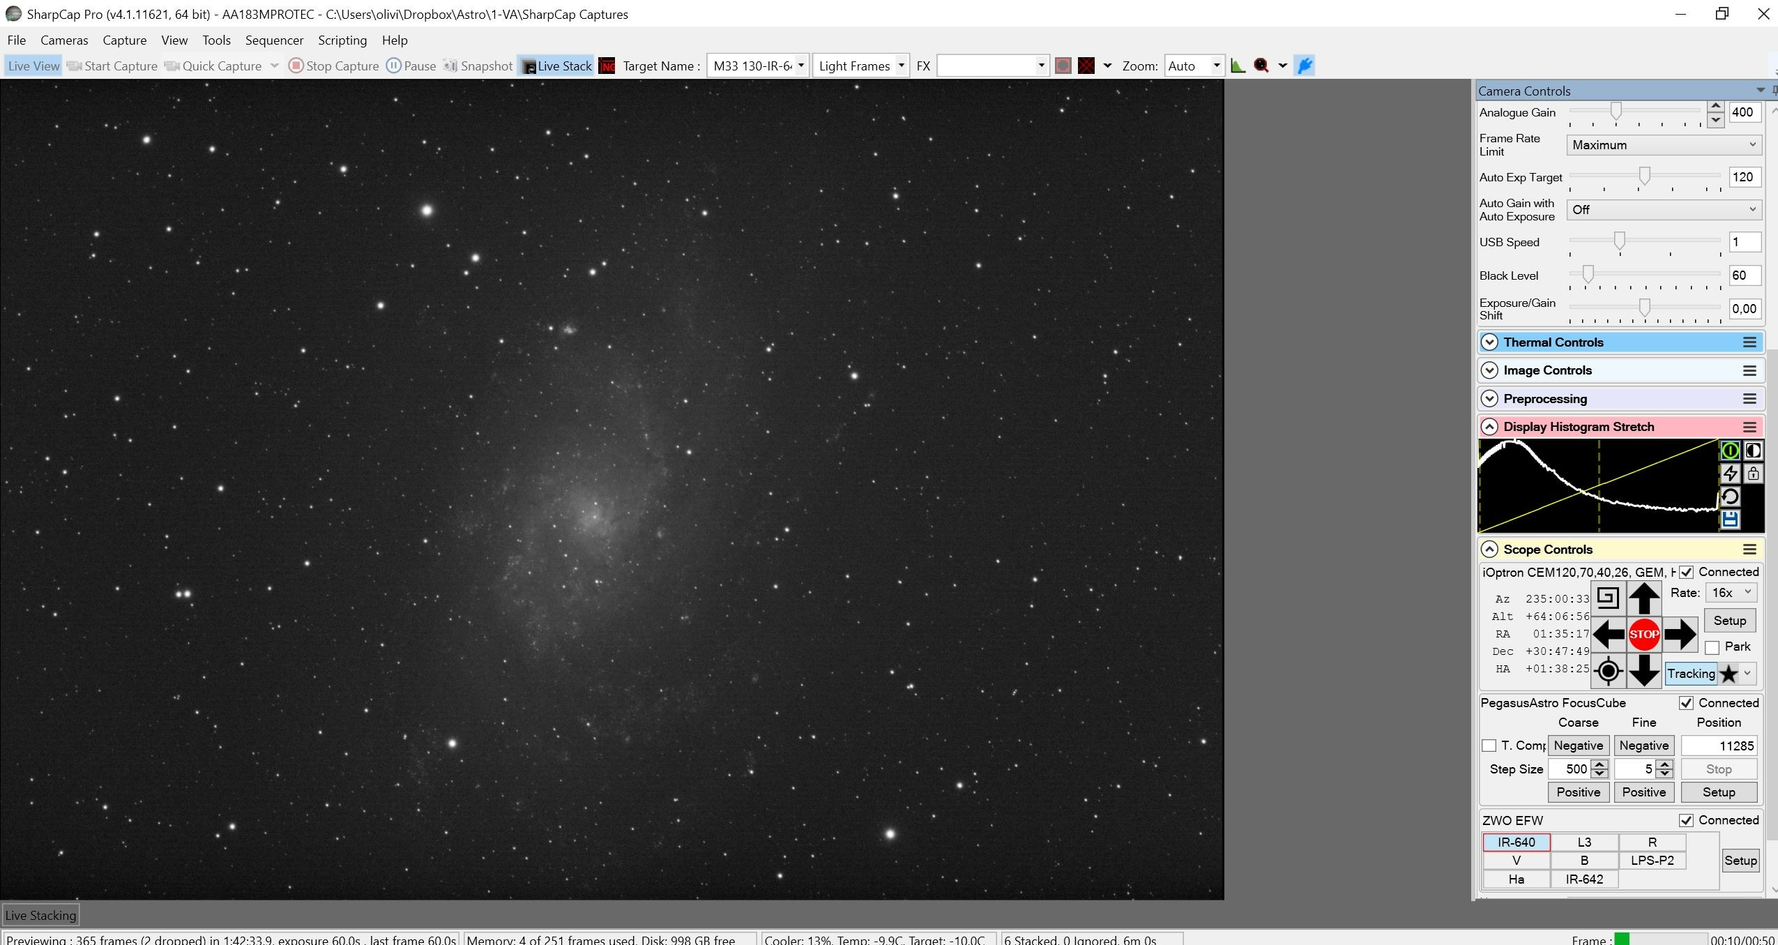Enable the T. Comp checkbox
Viewport: 1778px width, 945px height.
[x=1489, y=746]
